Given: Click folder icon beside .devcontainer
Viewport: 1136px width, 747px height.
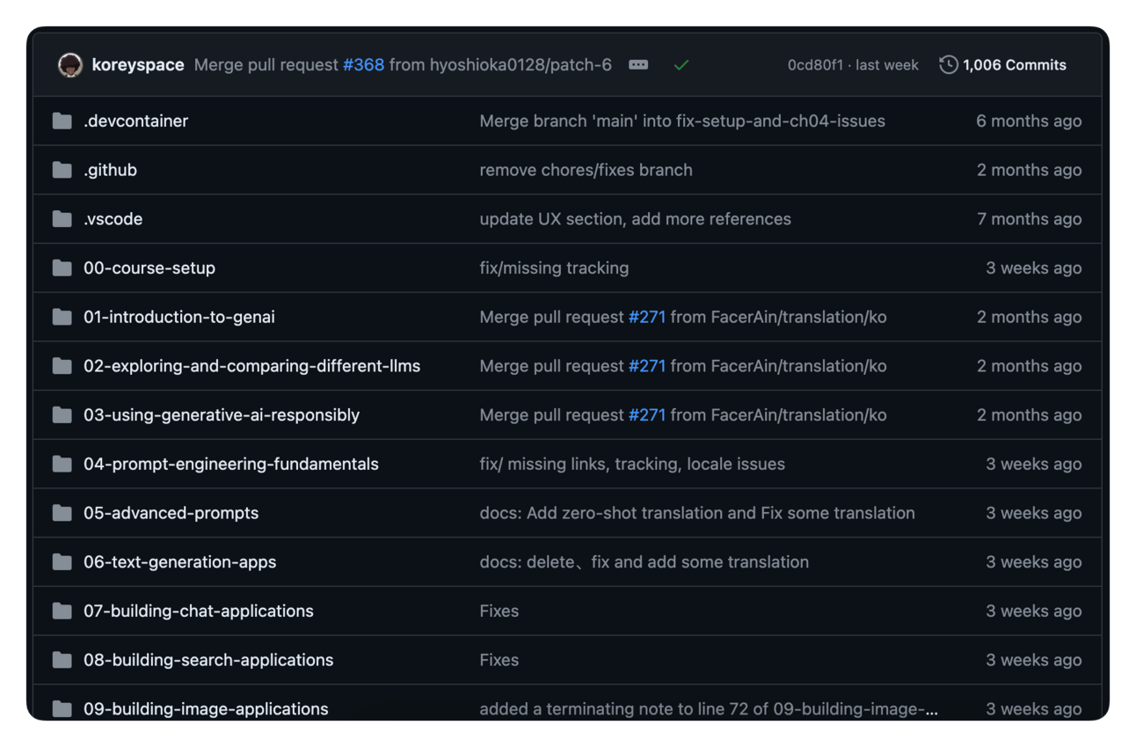Looking at the screenshot, I should coord(62,121).
